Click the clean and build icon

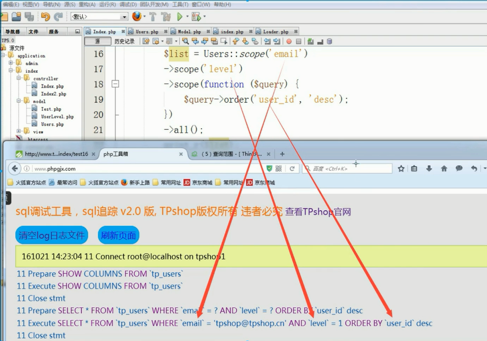(166, 17)
